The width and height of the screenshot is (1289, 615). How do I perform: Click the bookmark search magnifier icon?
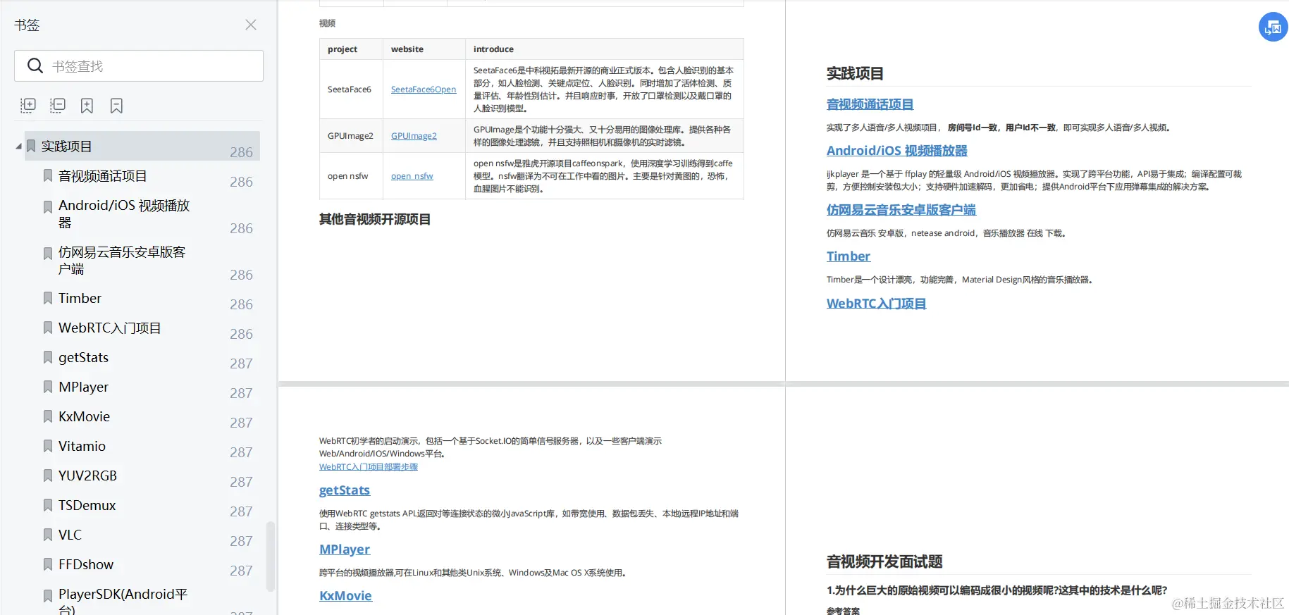35,66
